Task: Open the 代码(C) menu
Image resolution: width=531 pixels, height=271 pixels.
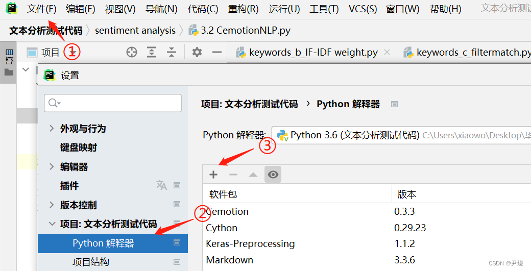Action: 203,9
